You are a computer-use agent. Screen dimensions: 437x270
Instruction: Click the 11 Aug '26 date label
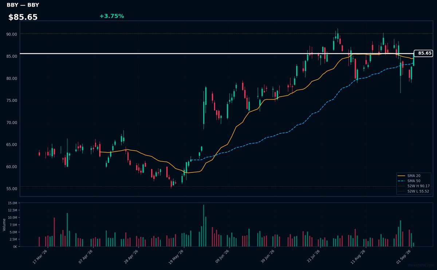pos(359,257)
